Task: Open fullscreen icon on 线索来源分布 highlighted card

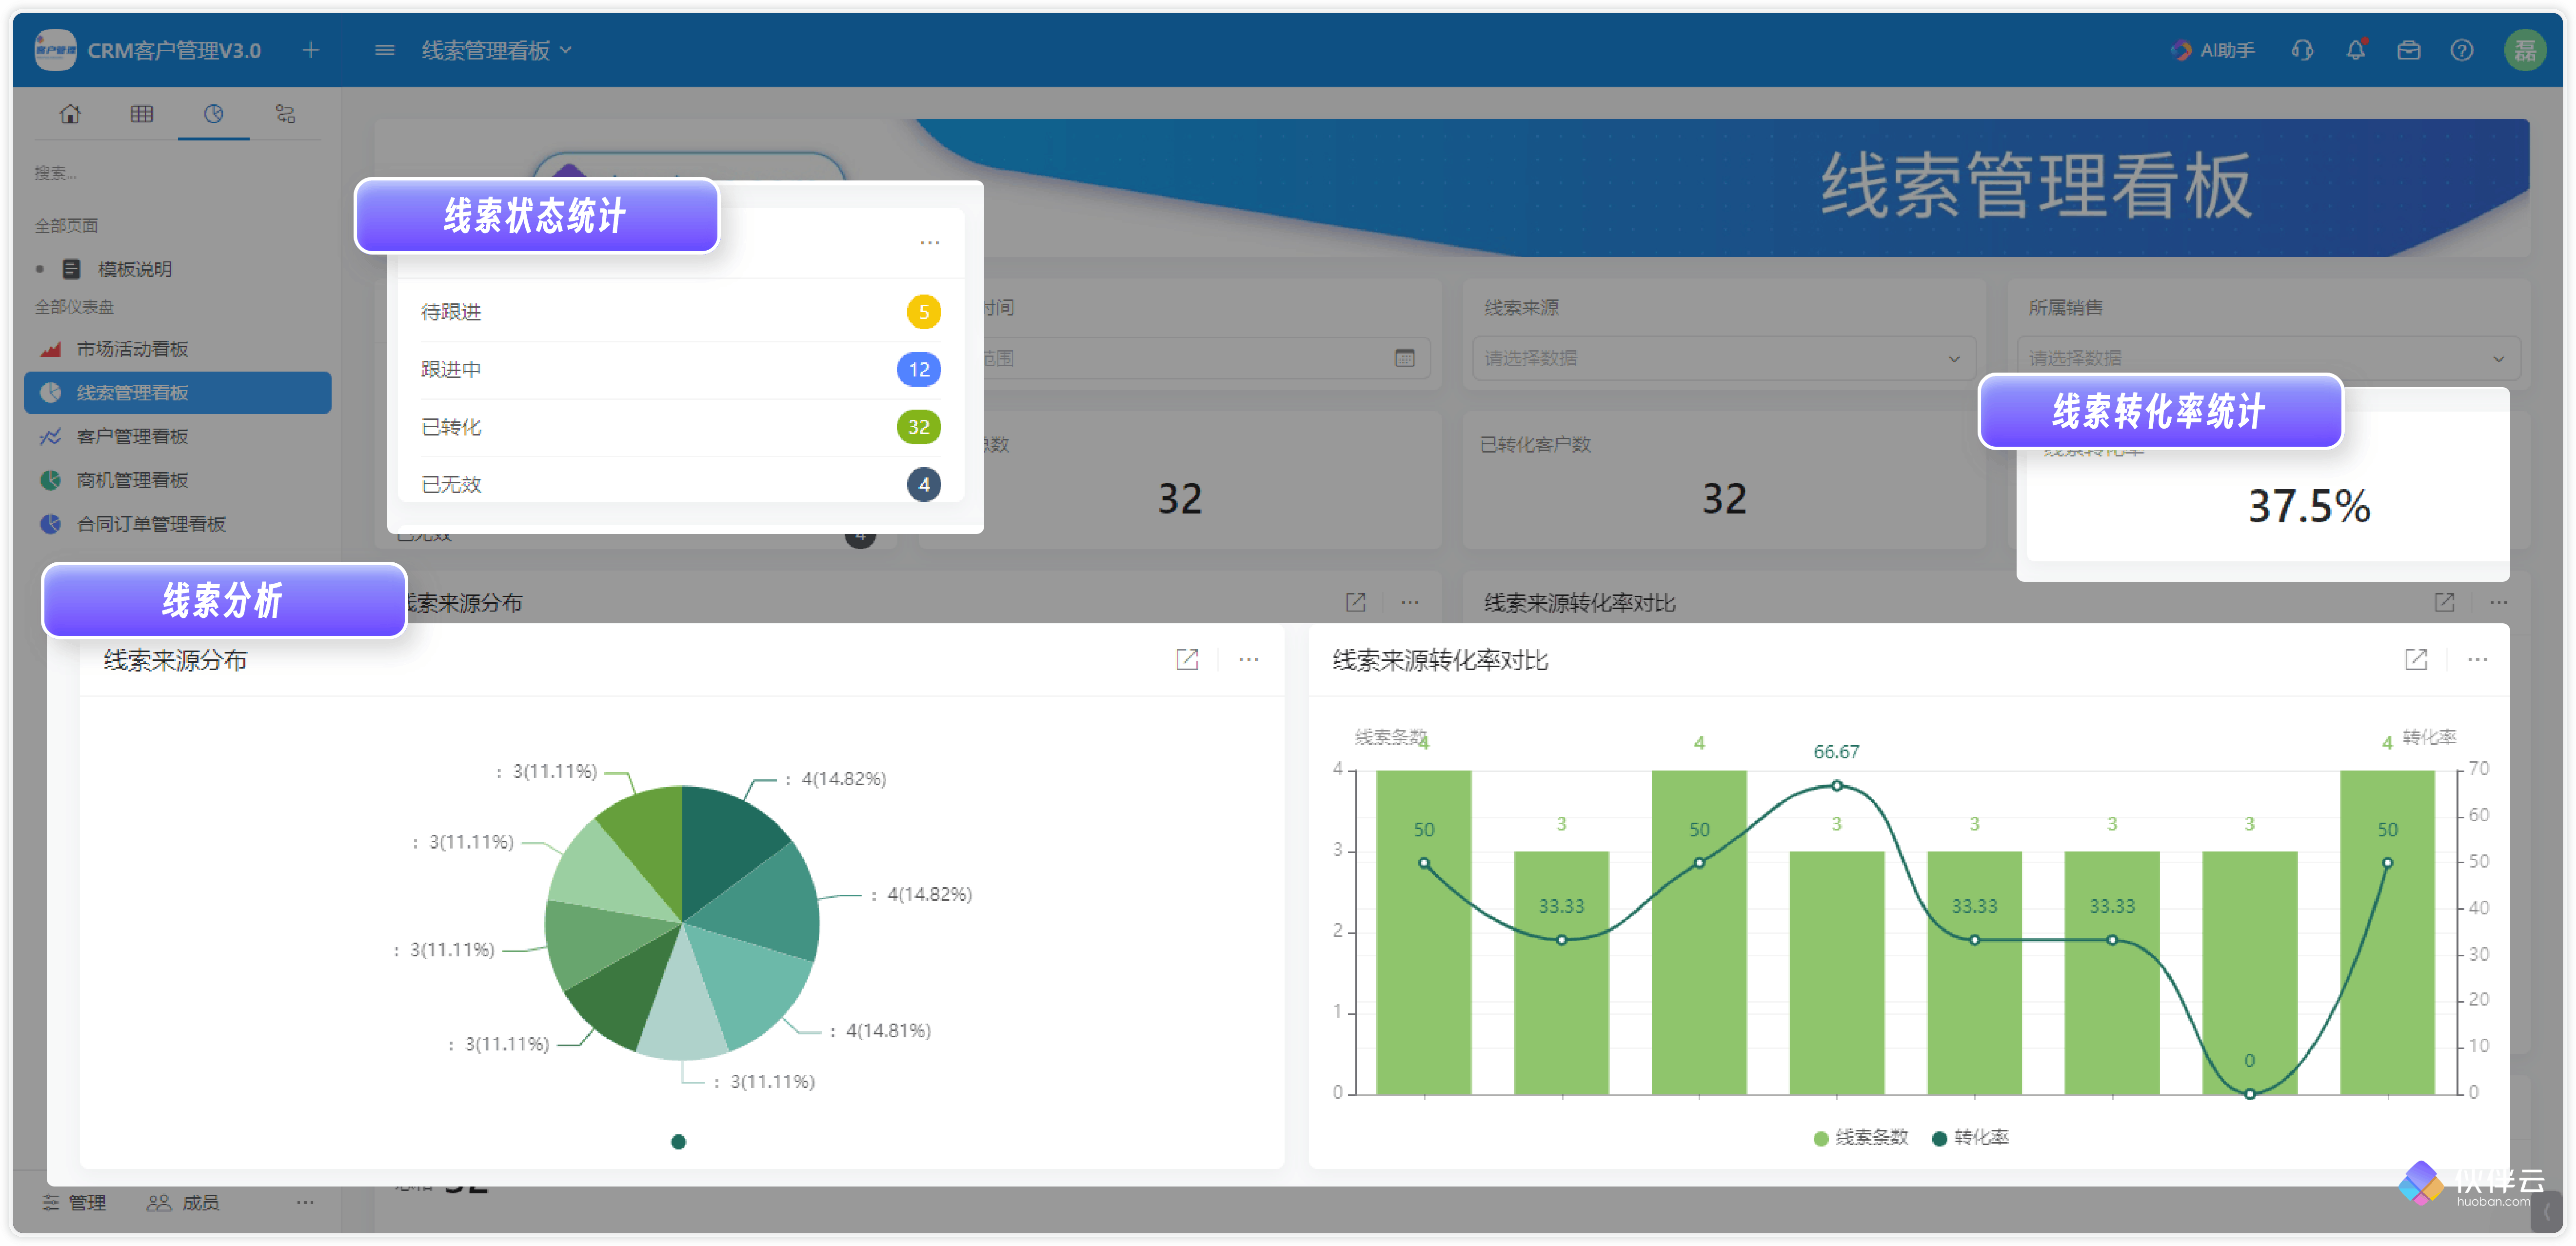Action: coord(1187,660)
